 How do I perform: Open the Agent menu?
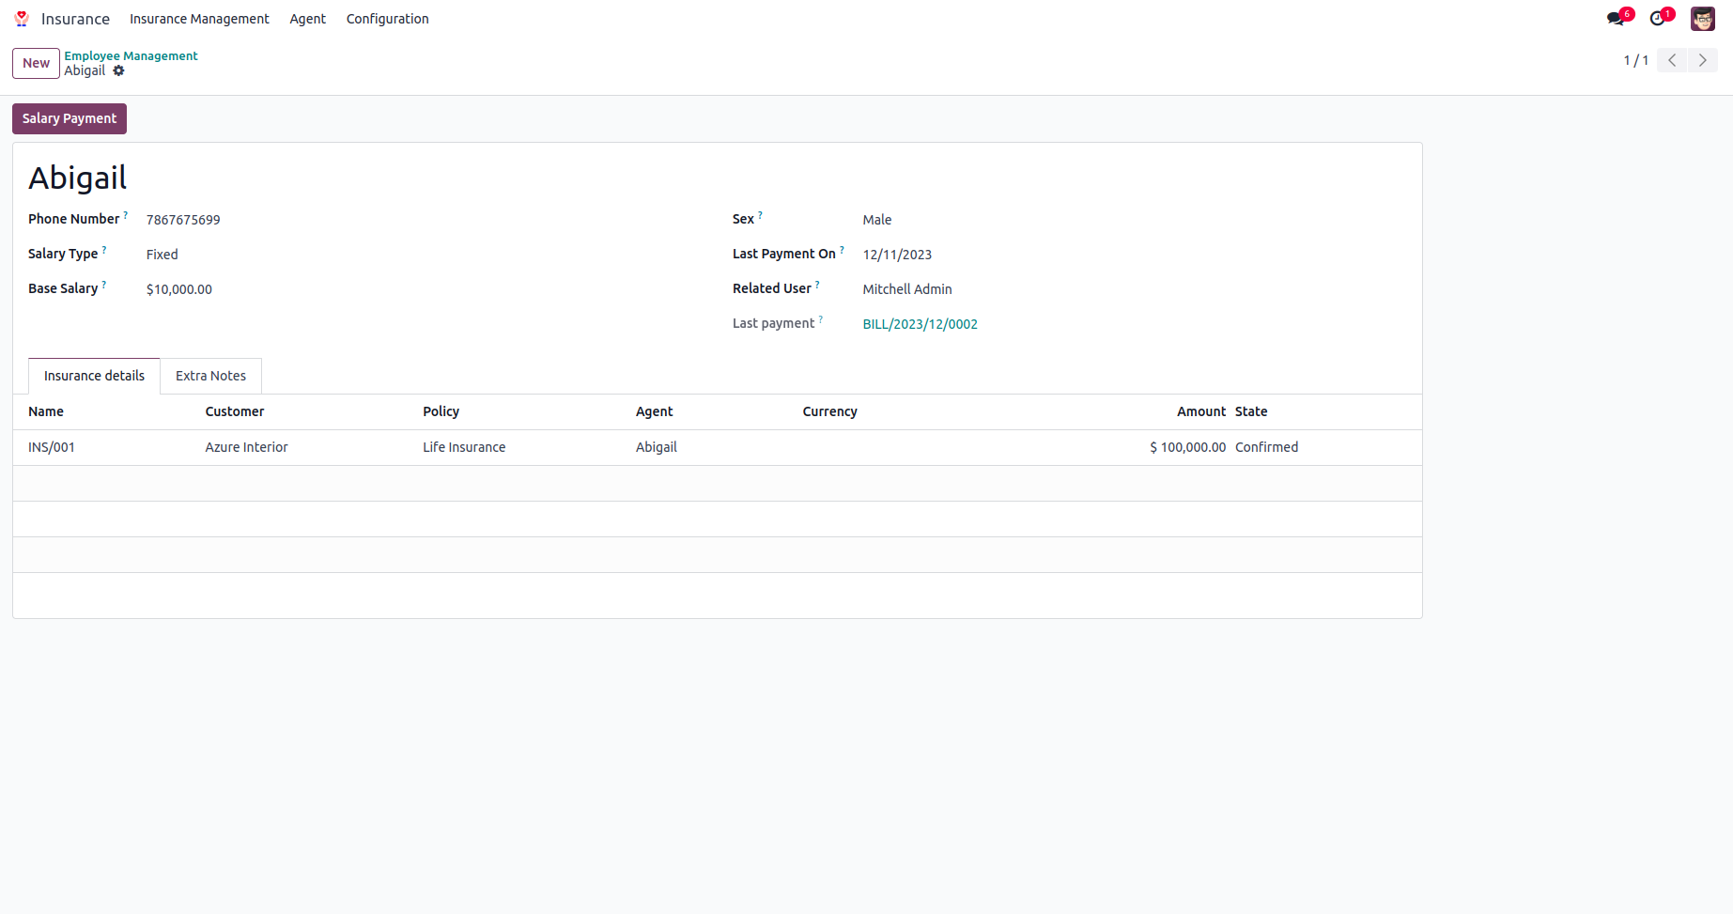[308, 19]
